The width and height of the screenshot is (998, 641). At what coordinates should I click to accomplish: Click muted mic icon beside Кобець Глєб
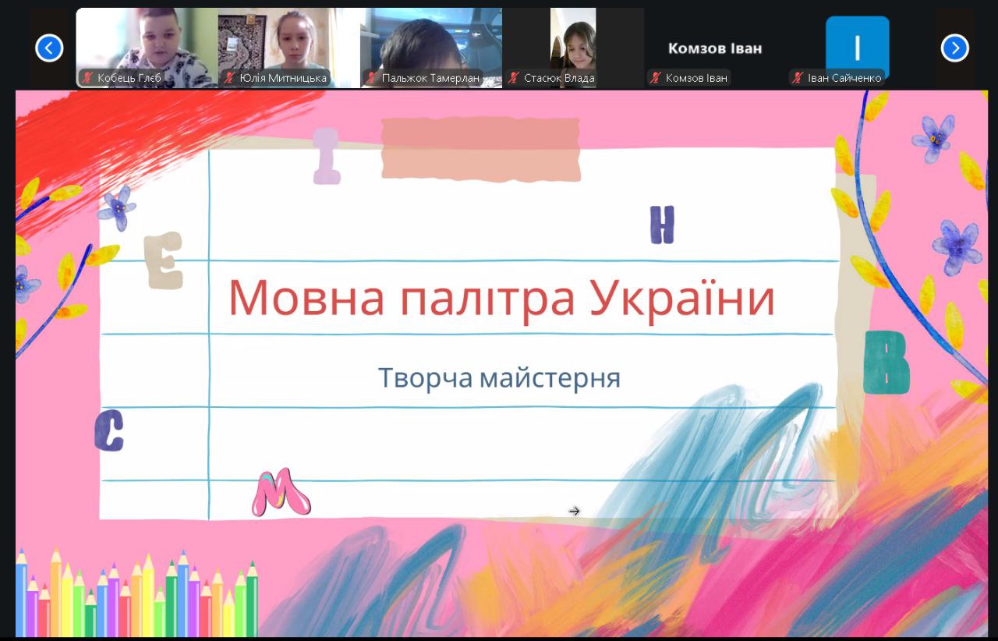tap(87, 78)
